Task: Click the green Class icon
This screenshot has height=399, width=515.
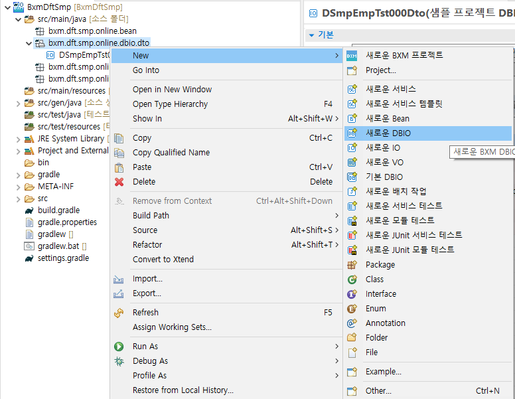Action: [352, 279]
